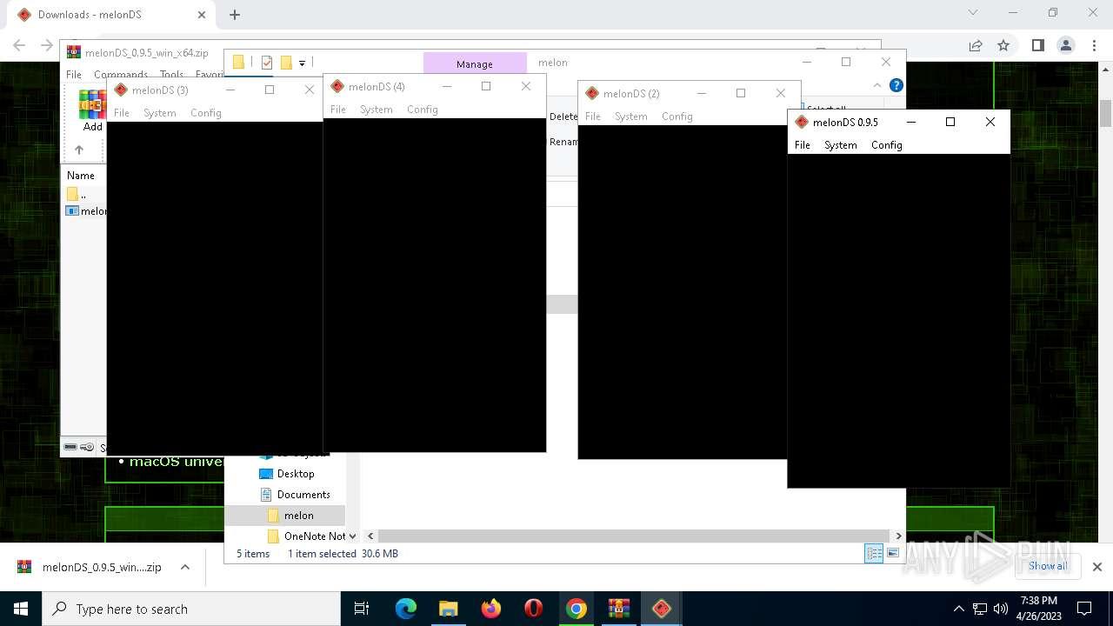The image size is (1113, 626).
Task: Open System menu in melonDS (4) window
Action: click(x=377, y=110)
